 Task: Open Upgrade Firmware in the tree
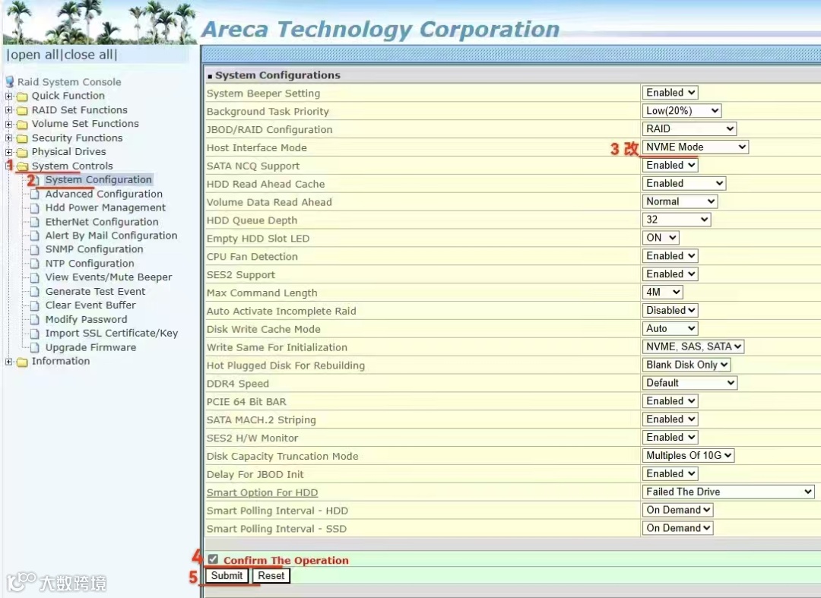tap(90, 347)
